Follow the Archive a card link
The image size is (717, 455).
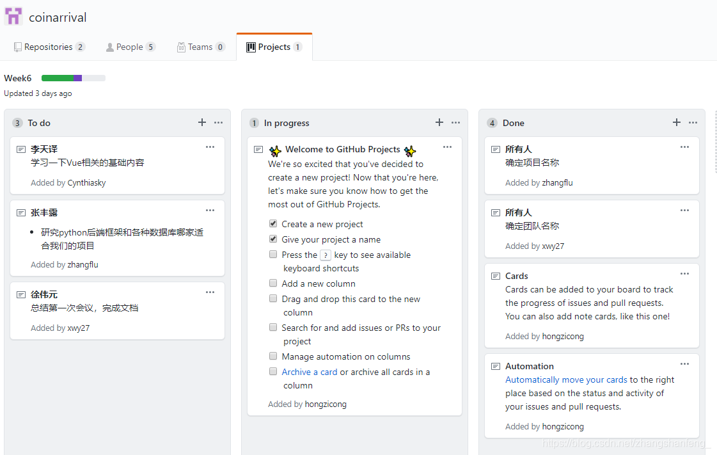click(310, 372)
